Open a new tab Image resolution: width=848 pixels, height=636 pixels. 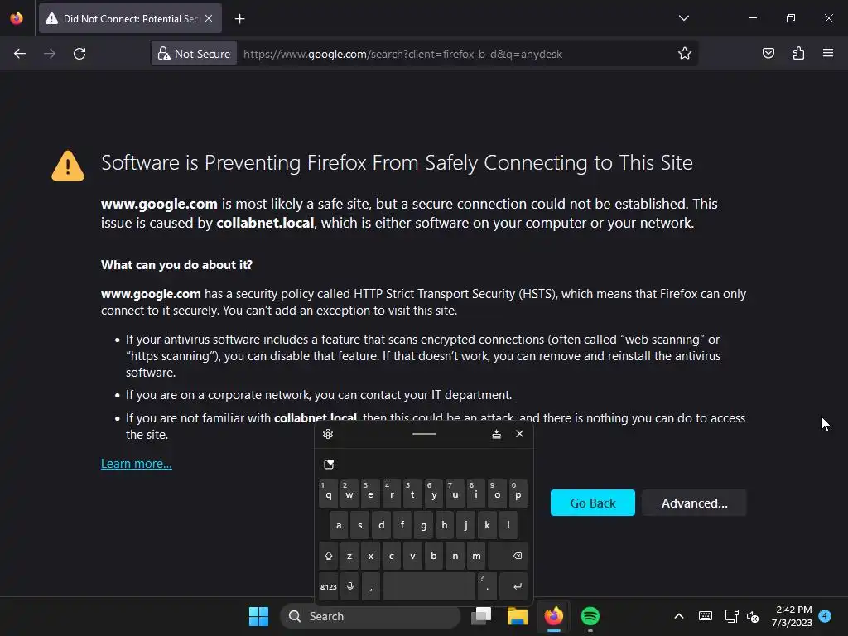pos(240,19)
